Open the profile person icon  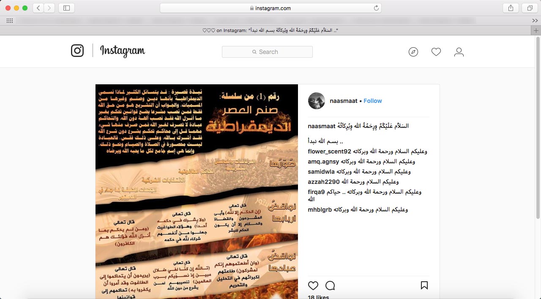pyautogui.click(x=459, y=52)
